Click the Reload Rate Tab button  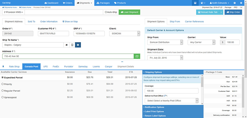point(208,12)
